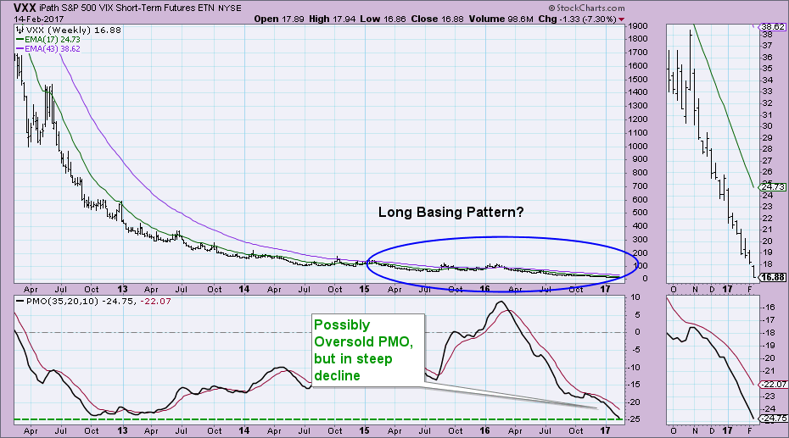Click the green EMA(17) legend line marker
This screenshot has width=789, height=438.
[18, 40]
